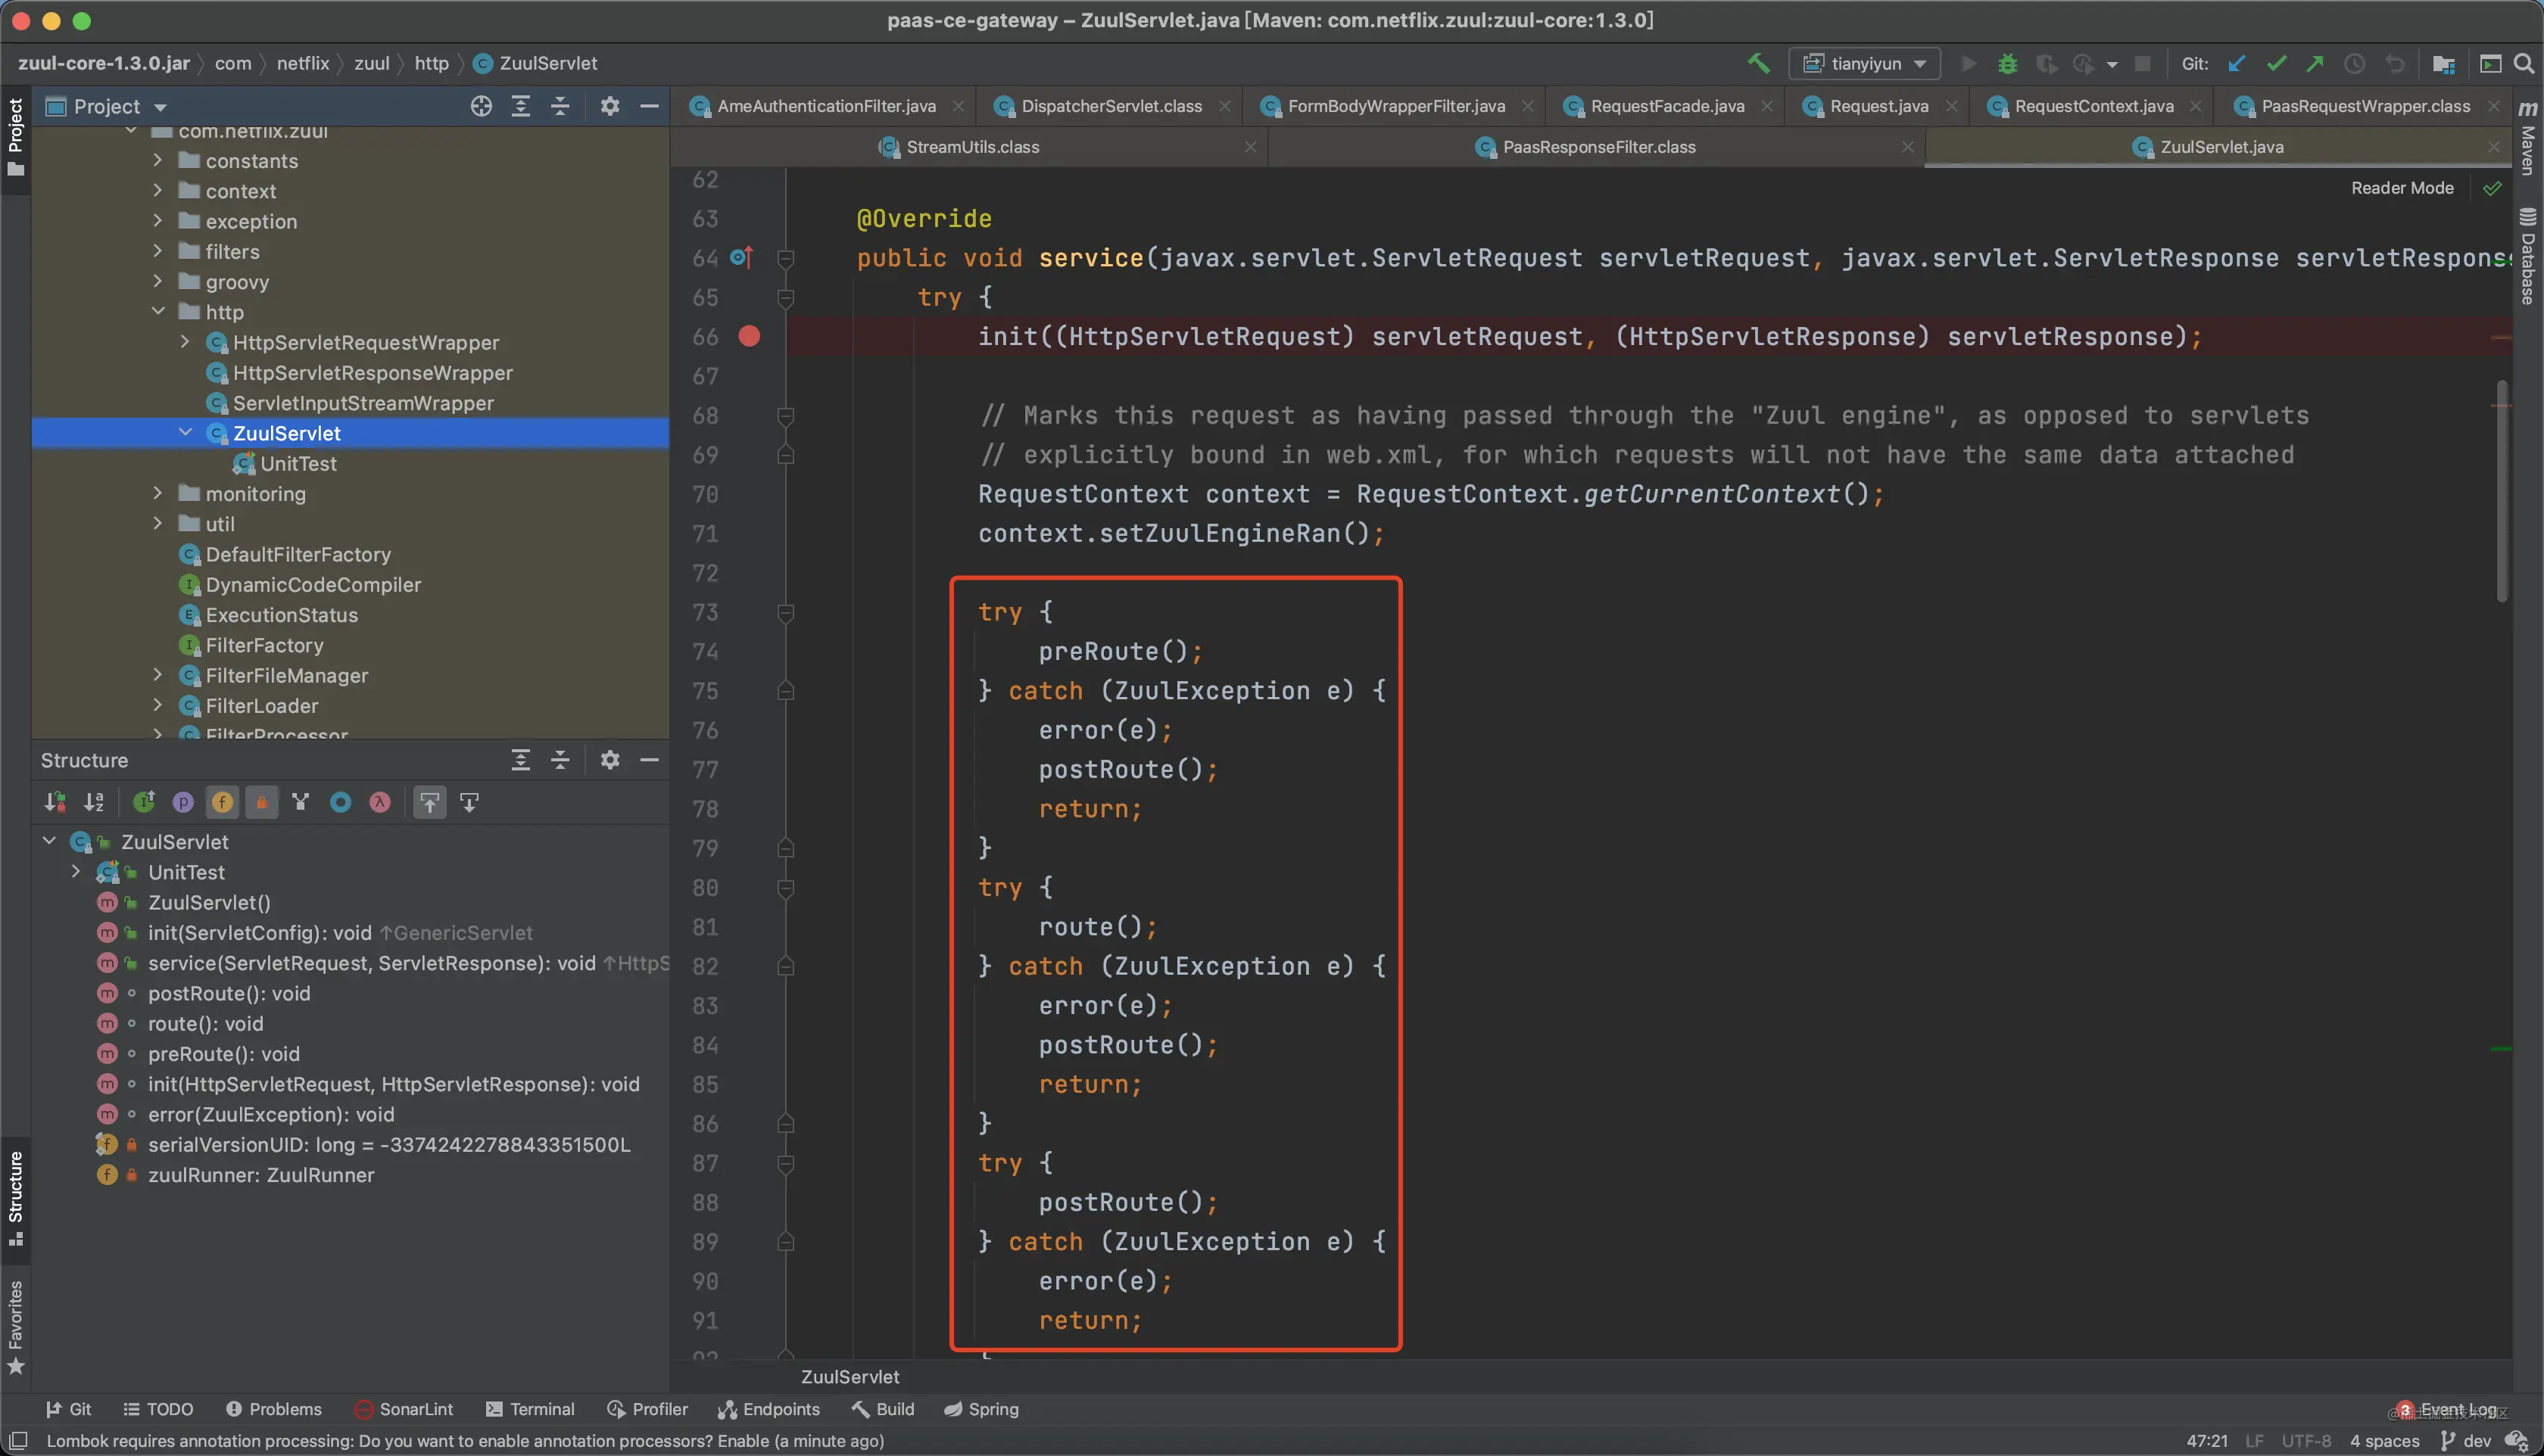Open Structure panel settings gear

(x=609, y=760)
